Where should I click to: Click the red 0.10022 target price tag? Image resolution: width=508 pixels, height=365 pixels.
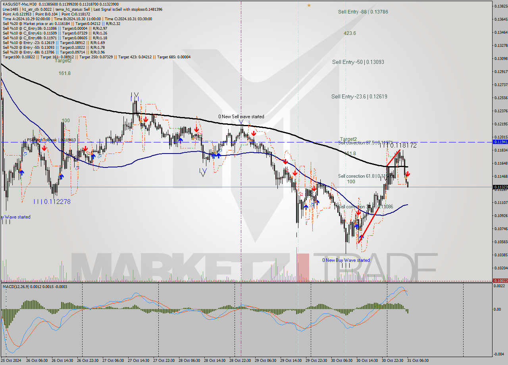(x=500, y=280)
